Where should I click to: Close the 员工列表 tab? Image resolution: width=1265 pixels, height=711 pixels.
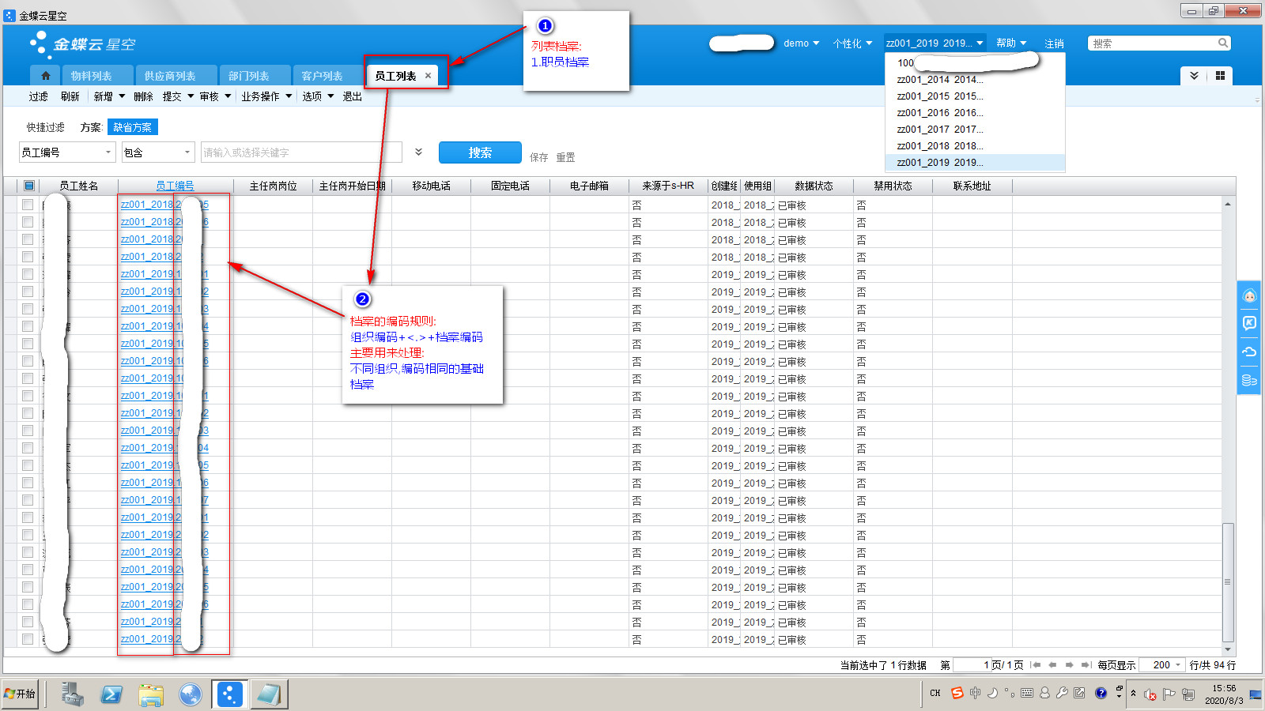[428, 76]
